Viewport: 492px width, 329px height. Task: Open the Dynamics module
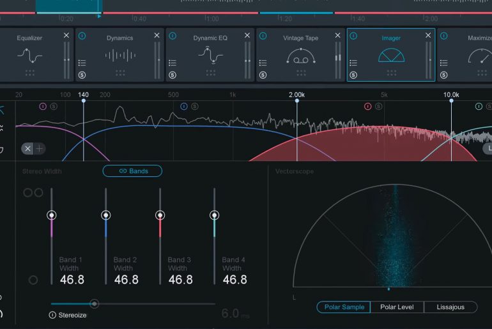[x=119, y=56]
